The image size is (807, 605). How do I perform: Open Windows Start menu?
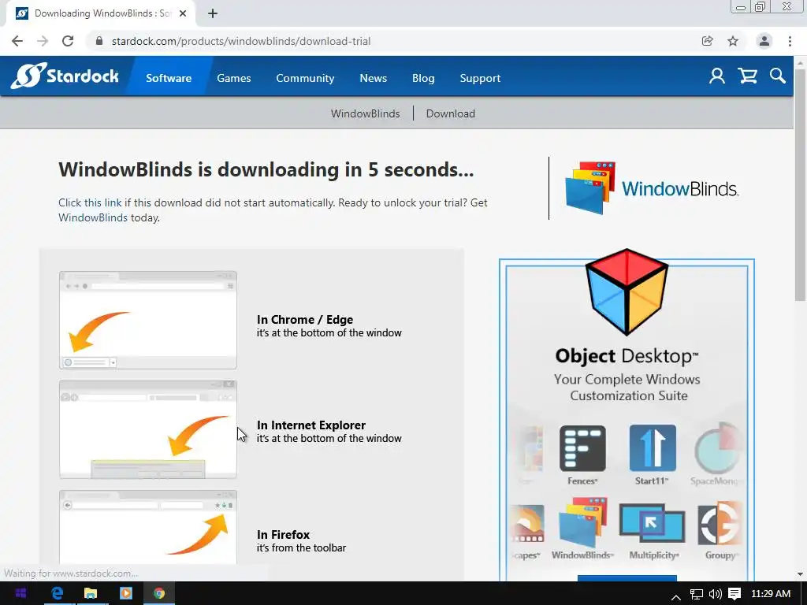20,594
